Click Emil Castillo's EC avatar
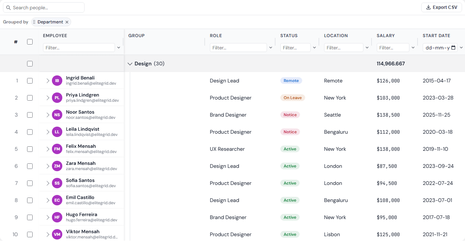 tap(57, 200)
